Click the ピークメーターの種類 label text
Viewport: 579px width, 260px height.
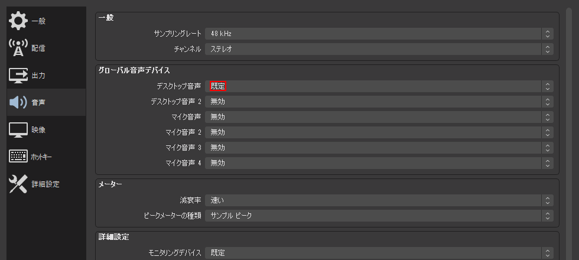pos(173,215)
